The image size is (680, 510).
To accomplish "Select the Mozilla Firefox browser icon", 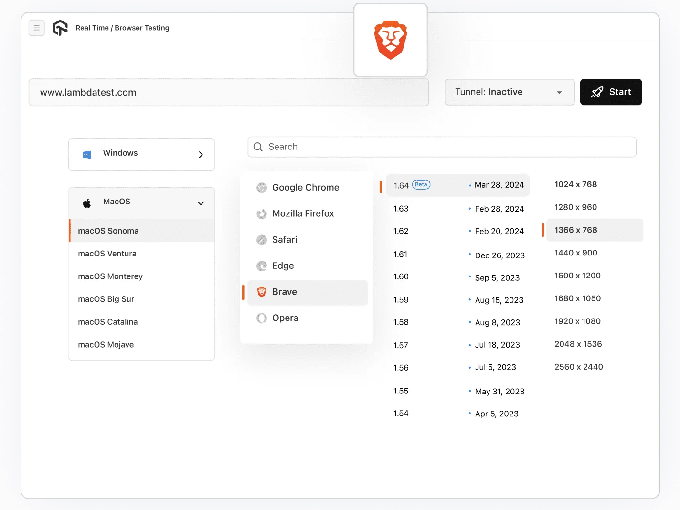I will 262,213.
